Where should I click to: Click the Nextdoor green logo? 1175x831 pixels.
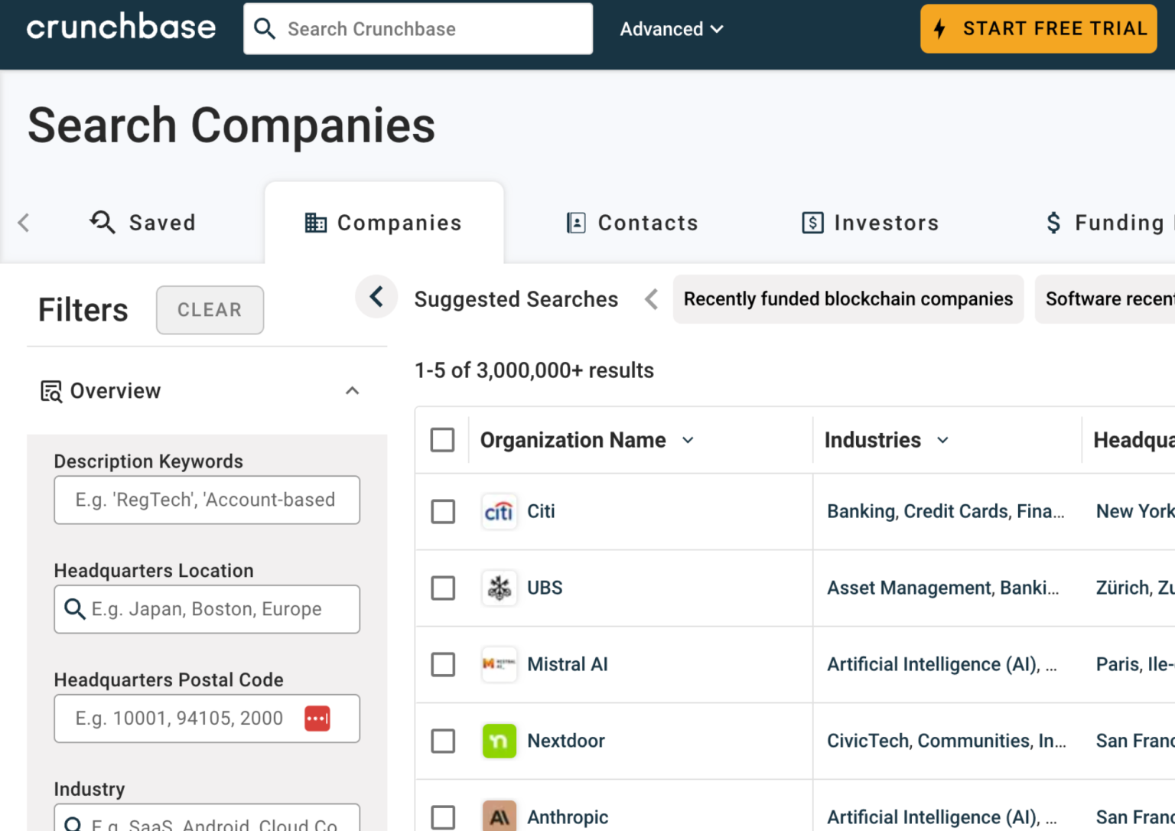(x=499, y=741)
